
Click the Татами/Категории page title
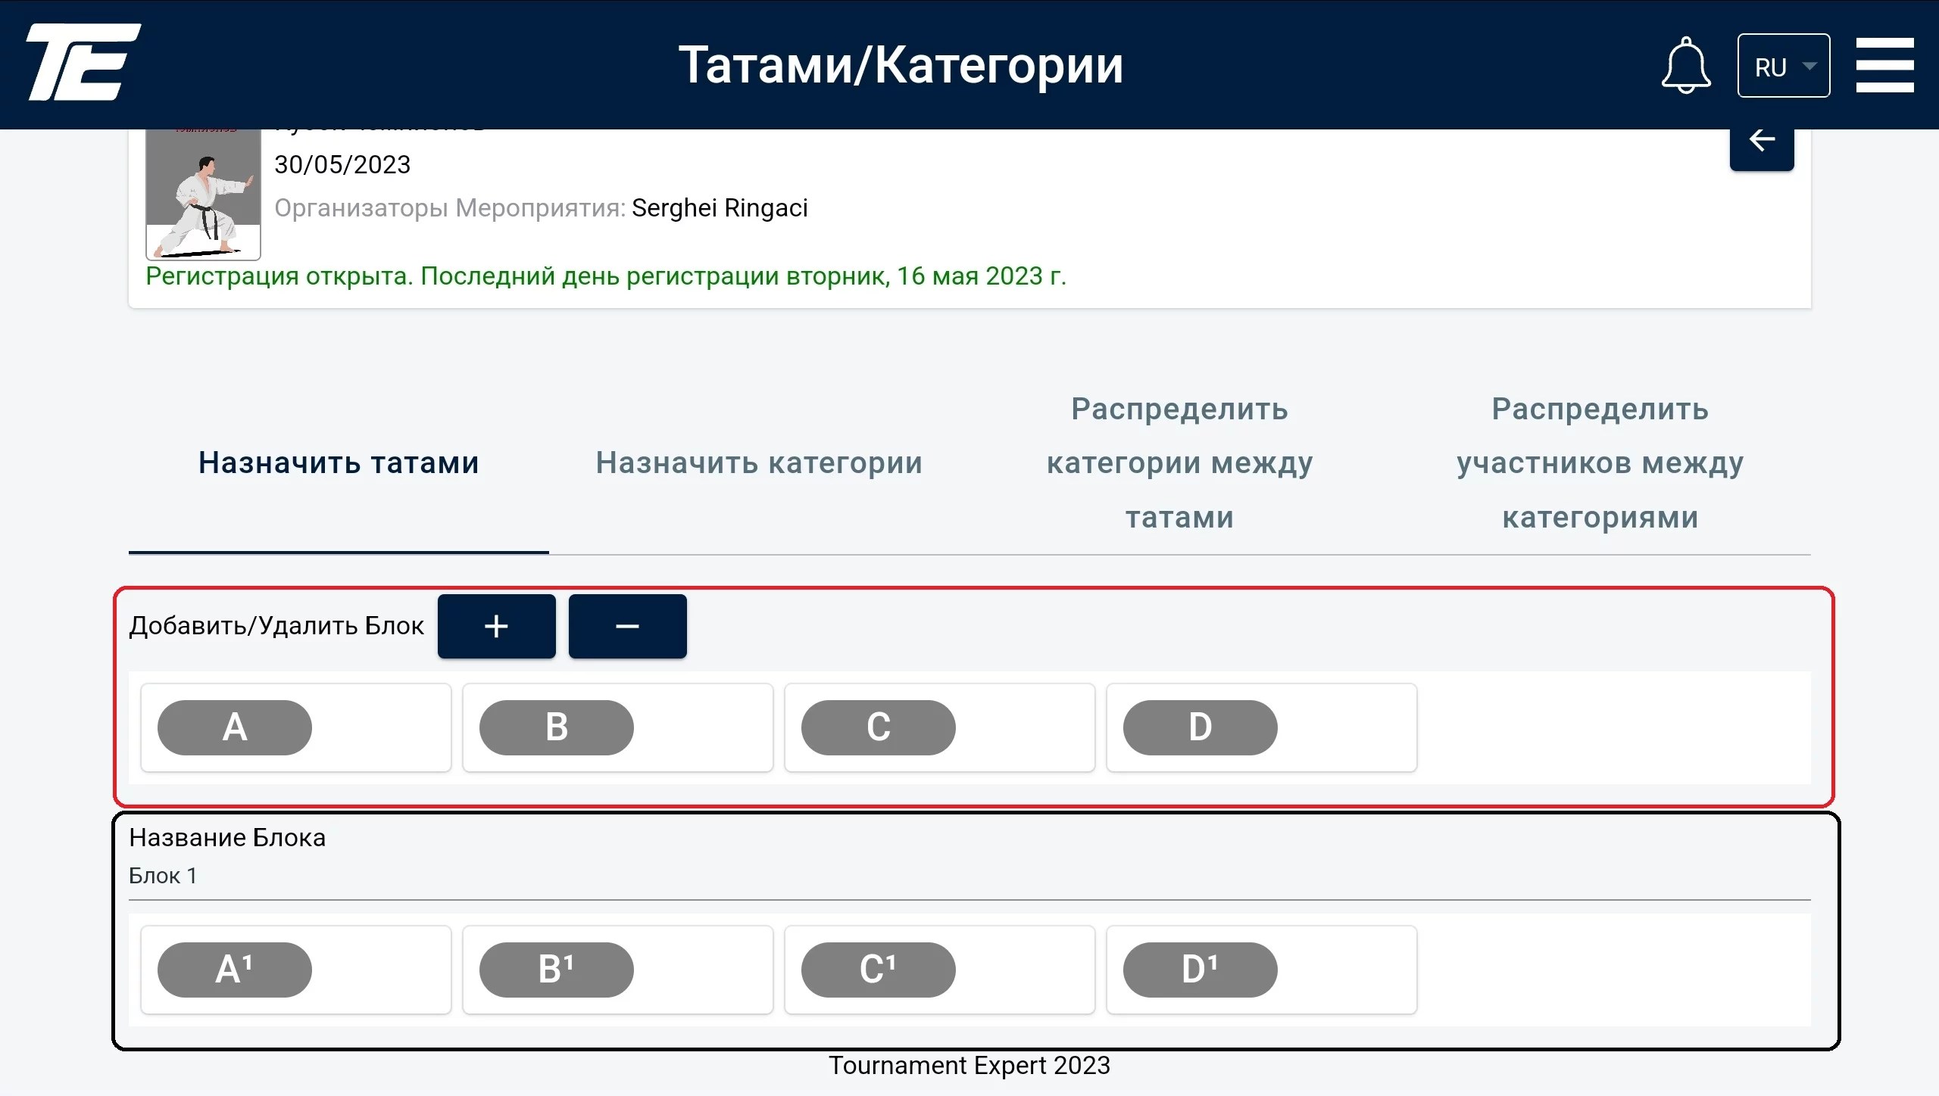[901, 65]
